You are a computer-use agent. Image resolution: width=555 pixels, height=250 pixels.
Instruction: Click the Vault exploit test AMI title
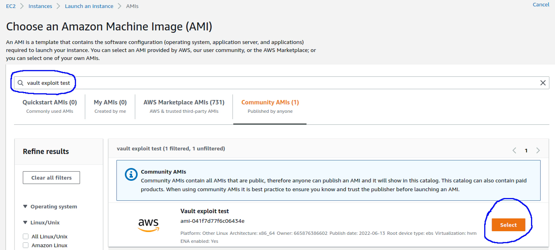[x=204, y=211]
